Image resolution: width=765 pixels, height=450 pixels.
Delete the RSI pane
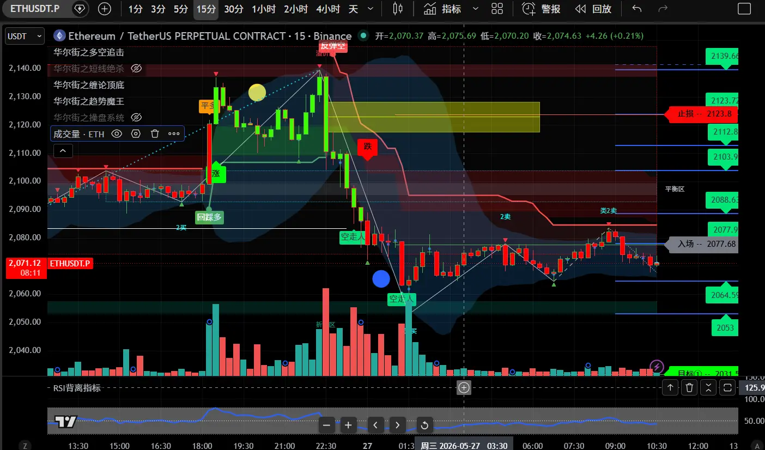(x=689, y=388)
